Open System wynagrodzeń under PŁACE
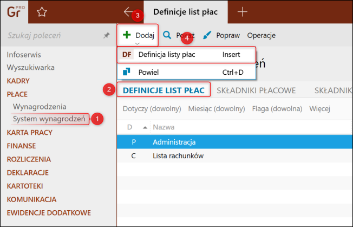 pos(49,119)
